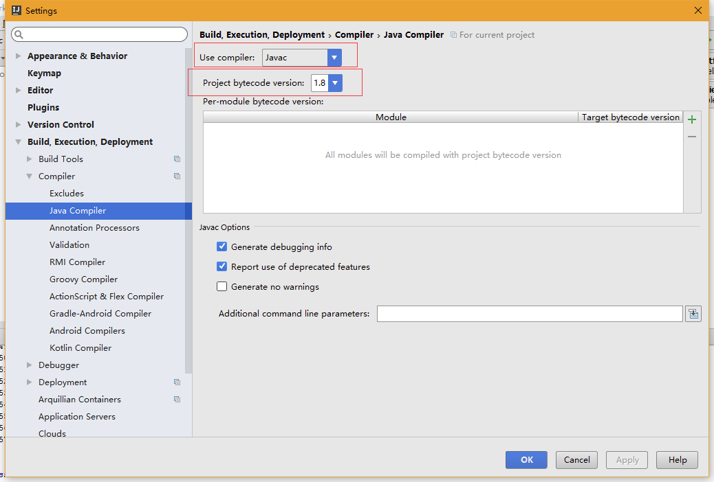Click the settings tree vertical scrollbar
This screenshot has height=482, width=714.
pos(188,211)
